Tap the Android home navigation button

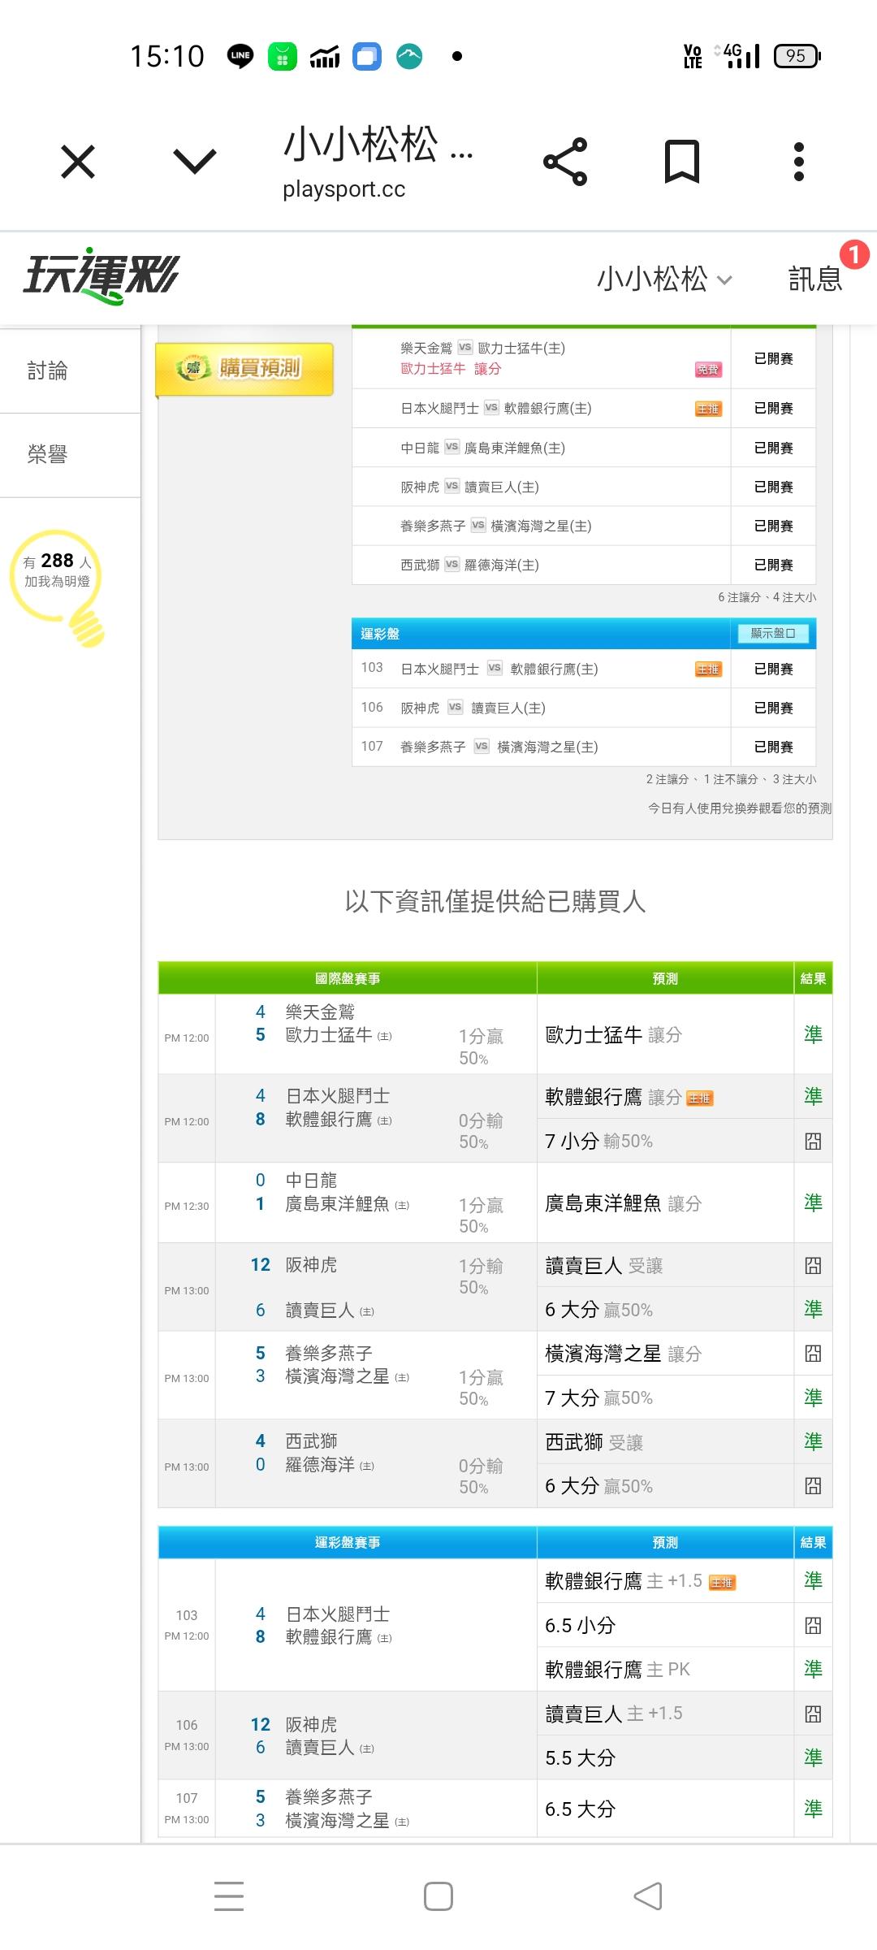(x=438, y=1896)
